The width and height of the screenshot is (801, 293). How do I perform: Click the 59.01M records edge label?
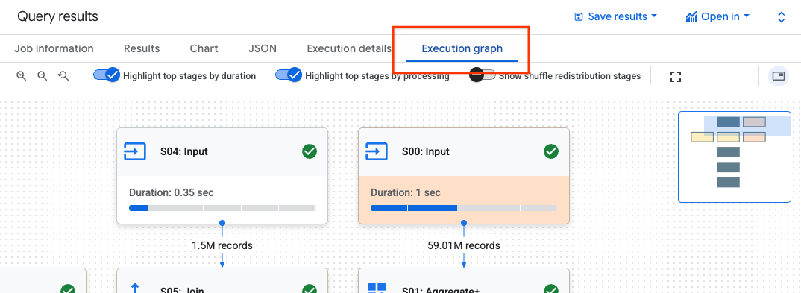point(464,245)
